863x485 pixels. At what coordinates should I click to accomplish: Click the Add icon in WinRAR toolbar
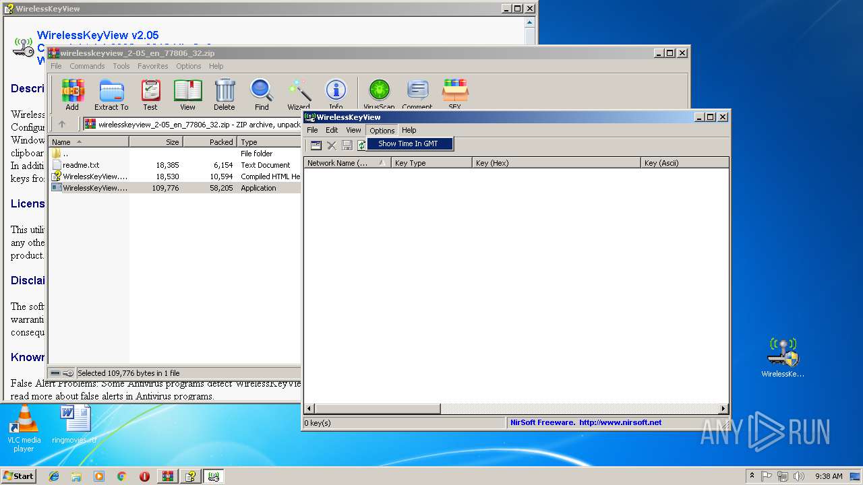(x=72, y=94)
